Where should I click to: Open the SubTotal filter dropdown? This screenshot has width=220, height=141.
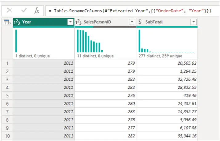tap(194, 22)
